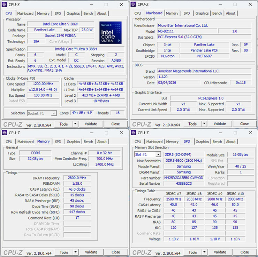Click the CPU-Z app icon in the Memory window title bar

click(x=5, y=132)
